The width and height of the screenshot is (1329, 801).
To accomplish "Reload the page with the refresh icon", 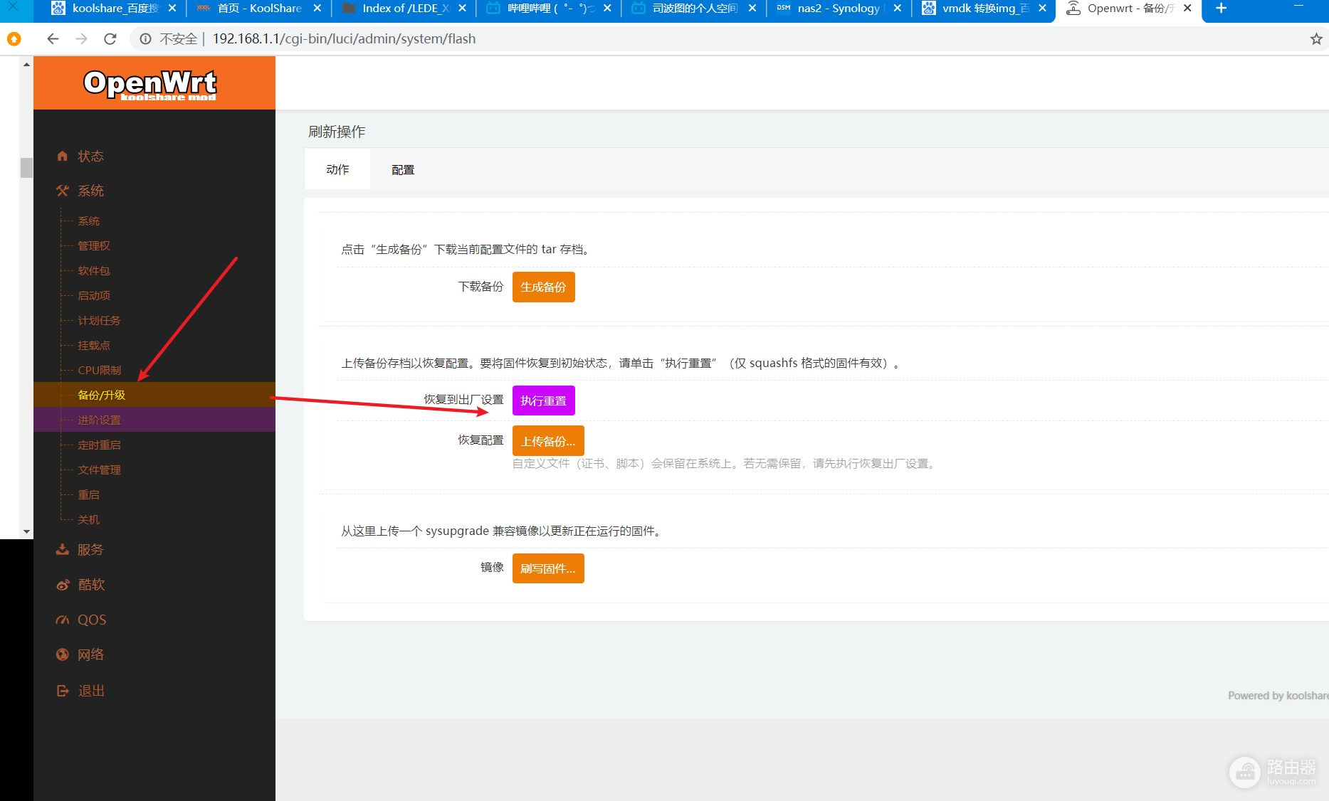I will pyautogui.click(x=110, y=39).
